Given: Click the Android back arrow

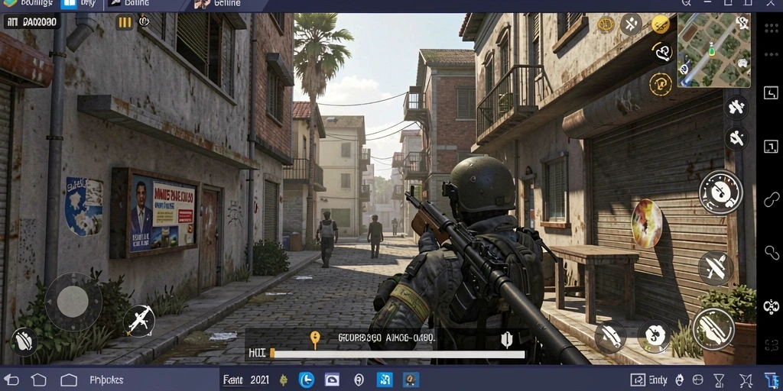Looking at the screenshot, I should pos(11,380).
